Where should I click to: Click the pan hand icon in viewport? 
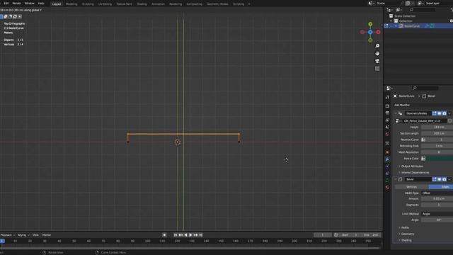[x=377, y=54]
